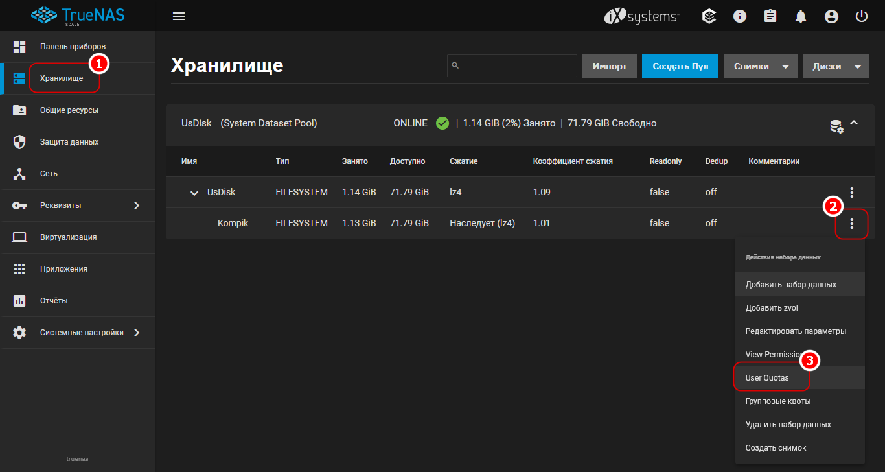Click the power icon
The image size is (885, 472).
tap(862, 16)
